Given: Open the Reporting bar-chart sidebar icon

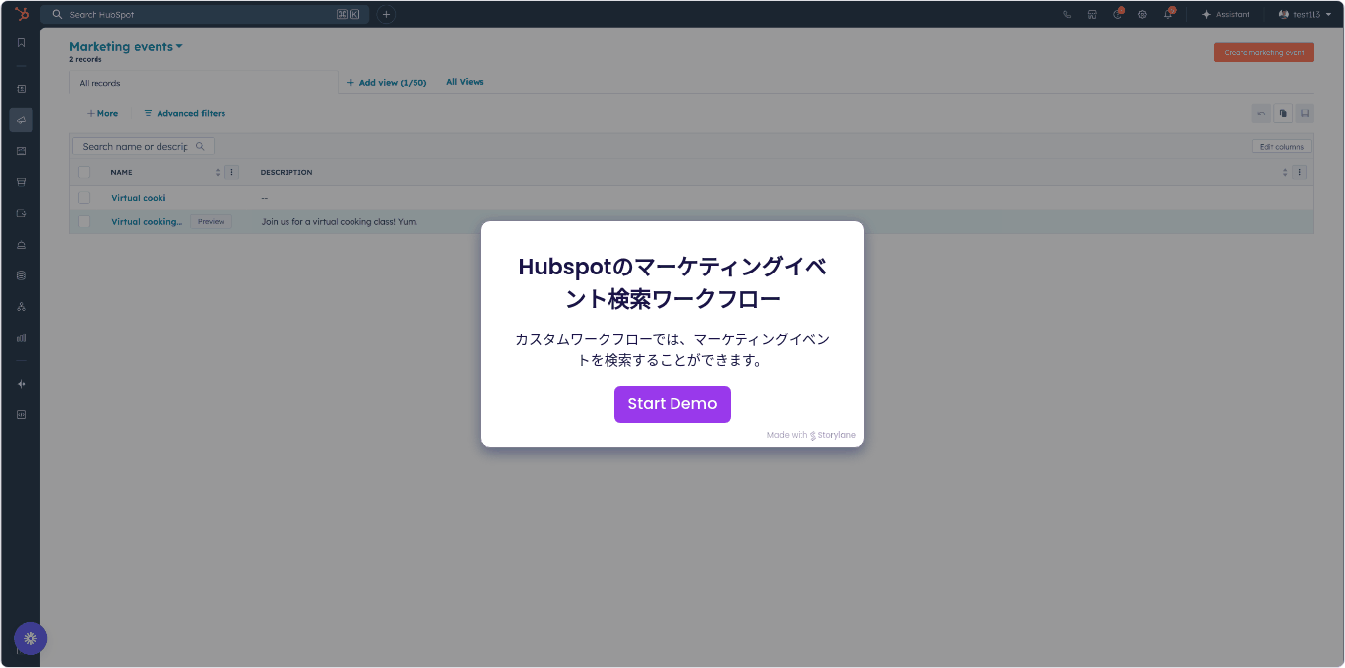Looking at the screenshot, I should [21, 337].
